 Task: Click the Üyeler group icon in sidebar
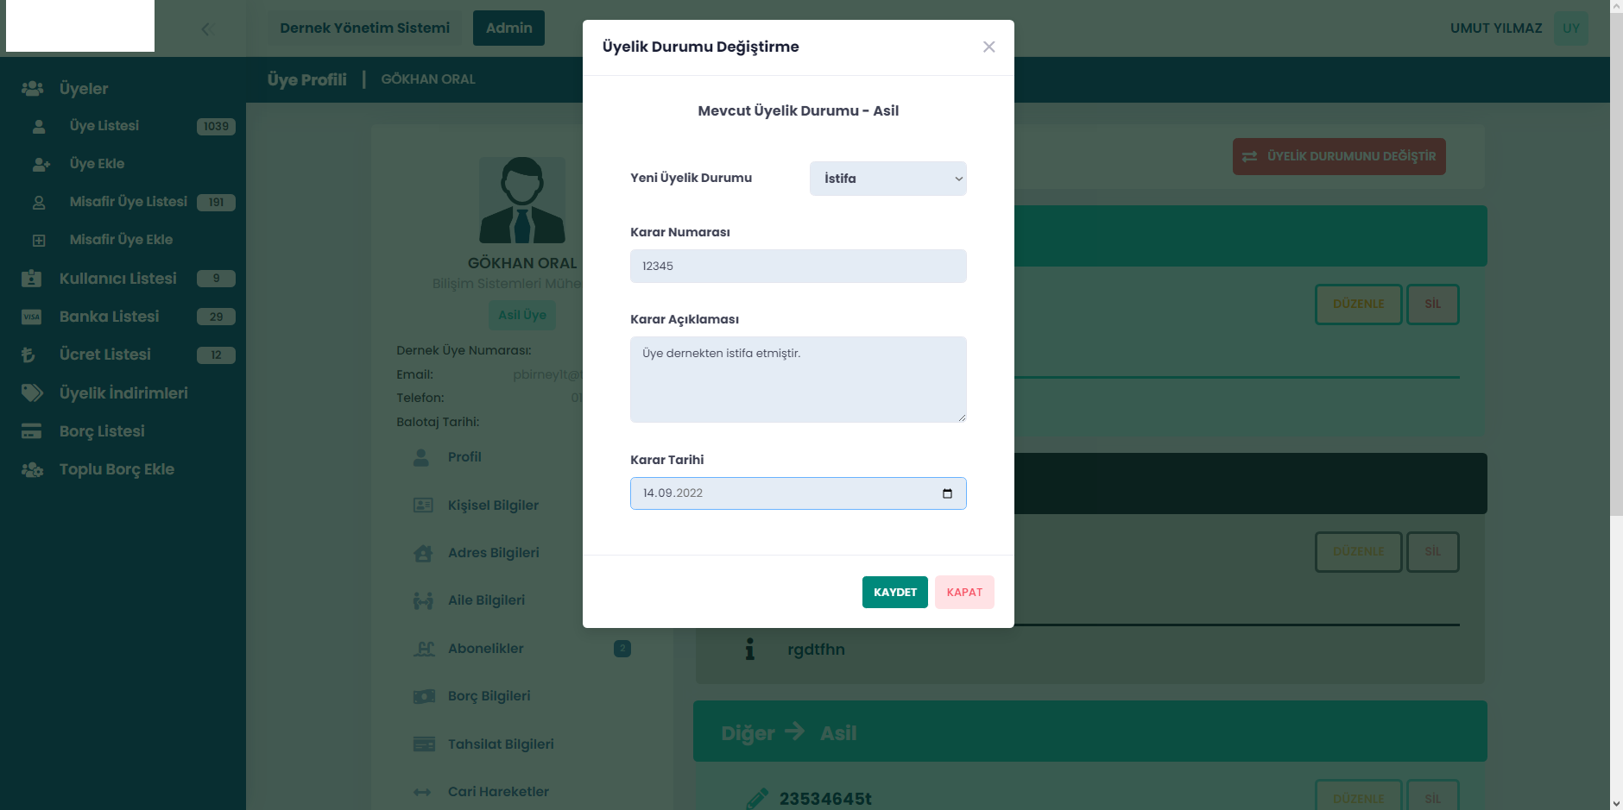32,89
